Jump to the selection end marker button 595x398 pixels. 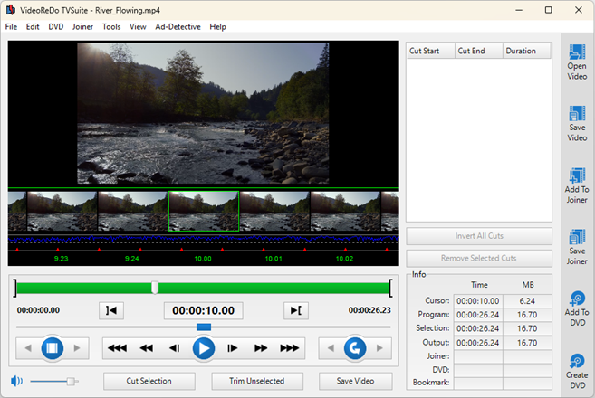[x=296, y=310]
